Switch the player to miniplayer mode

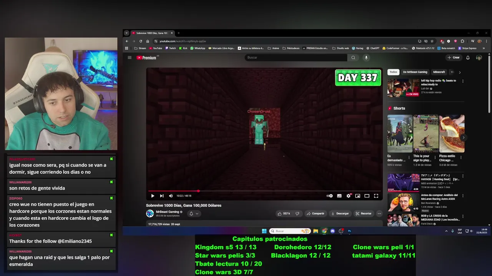[x=357, y=196]
